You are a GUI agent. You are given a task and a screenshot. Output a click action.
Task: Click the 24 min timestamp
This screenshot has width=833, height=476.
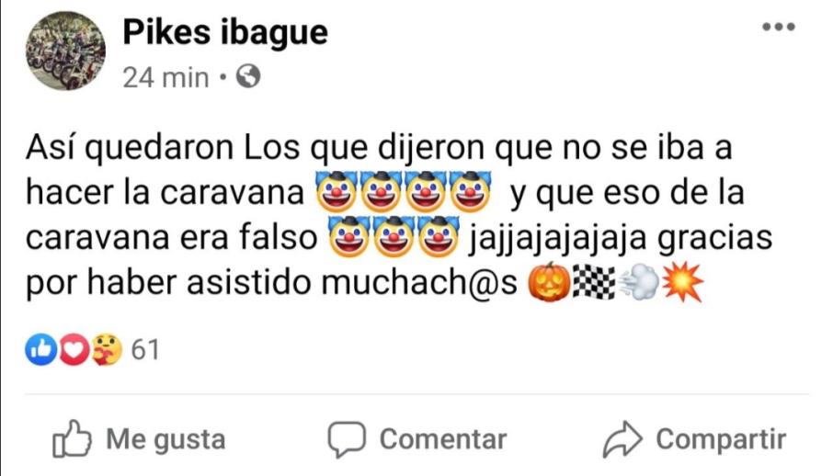165,77
